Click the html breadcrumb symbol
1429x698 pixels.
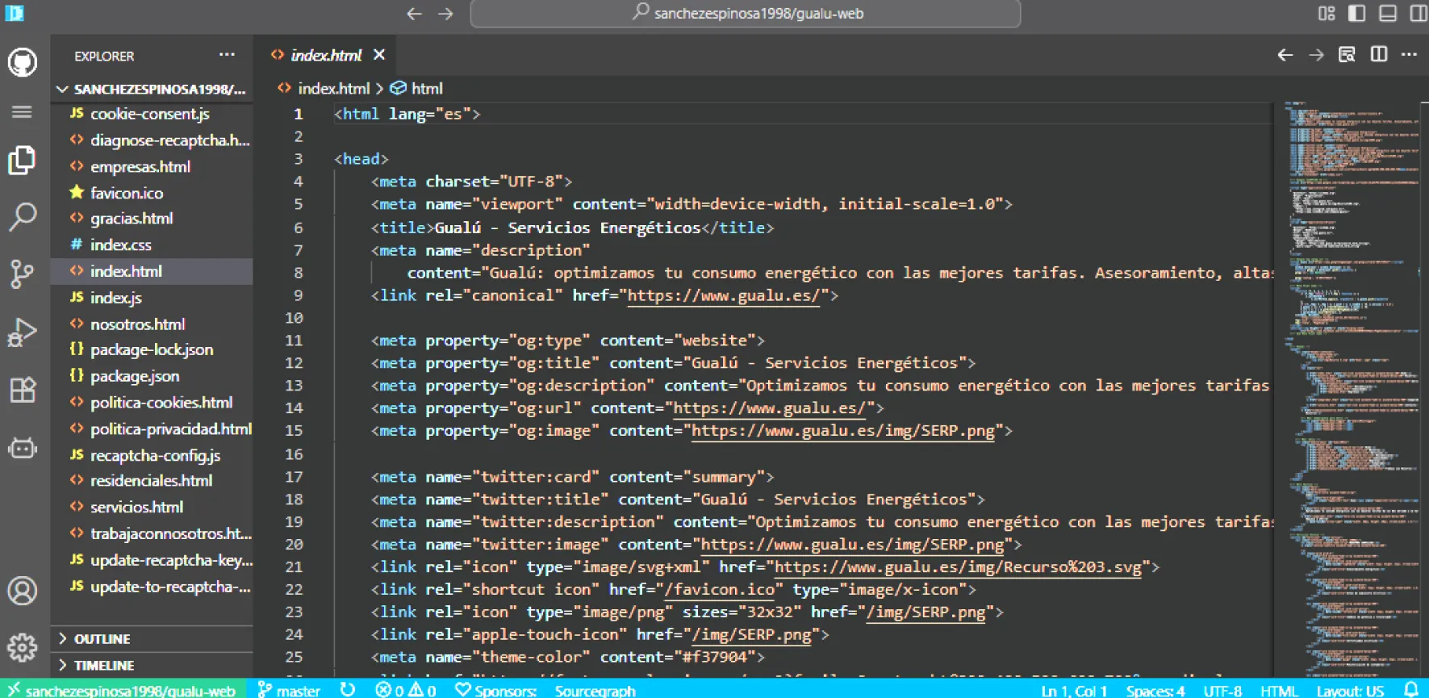427,88
